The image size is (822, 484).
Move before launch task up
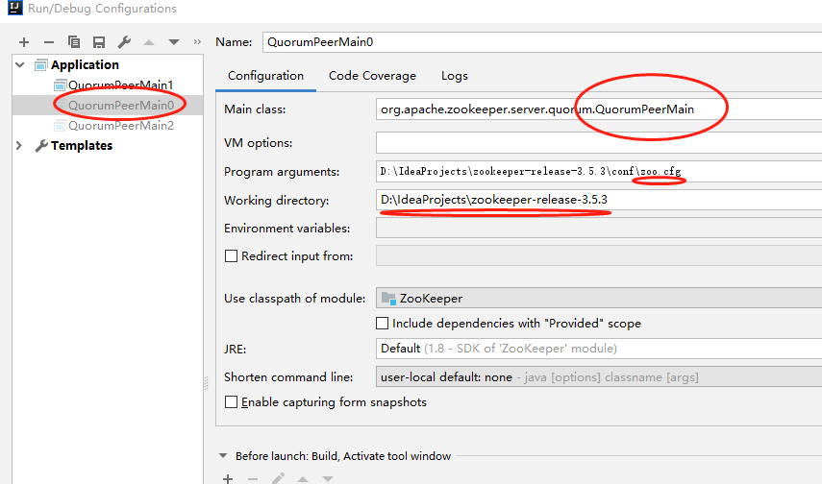[x=303, y=479]
